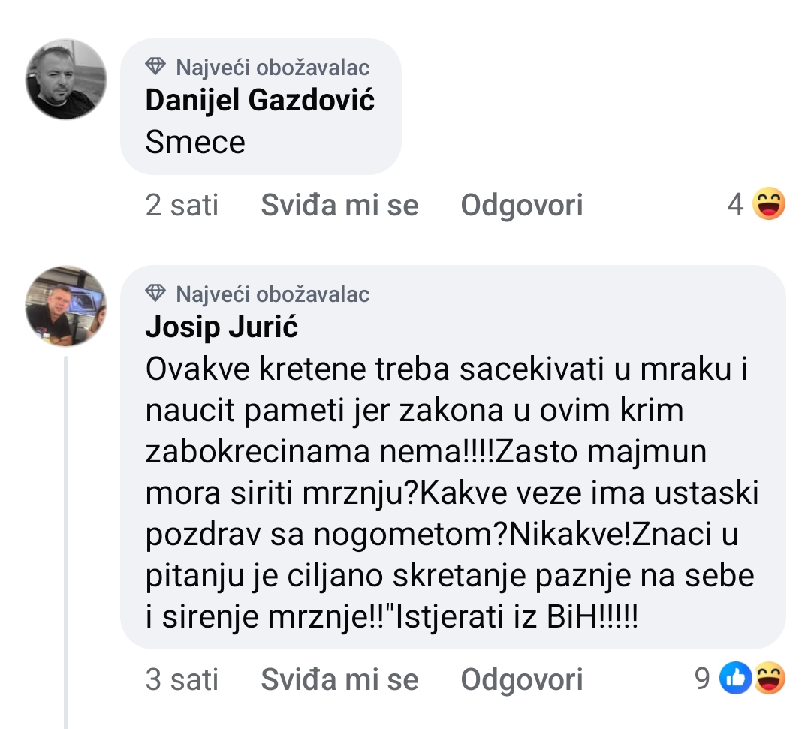The height and width of the screenshot is (729, 811).
Task: Like Josip Jurić's comment with Sviđa mi se
Action: [339, 679]
